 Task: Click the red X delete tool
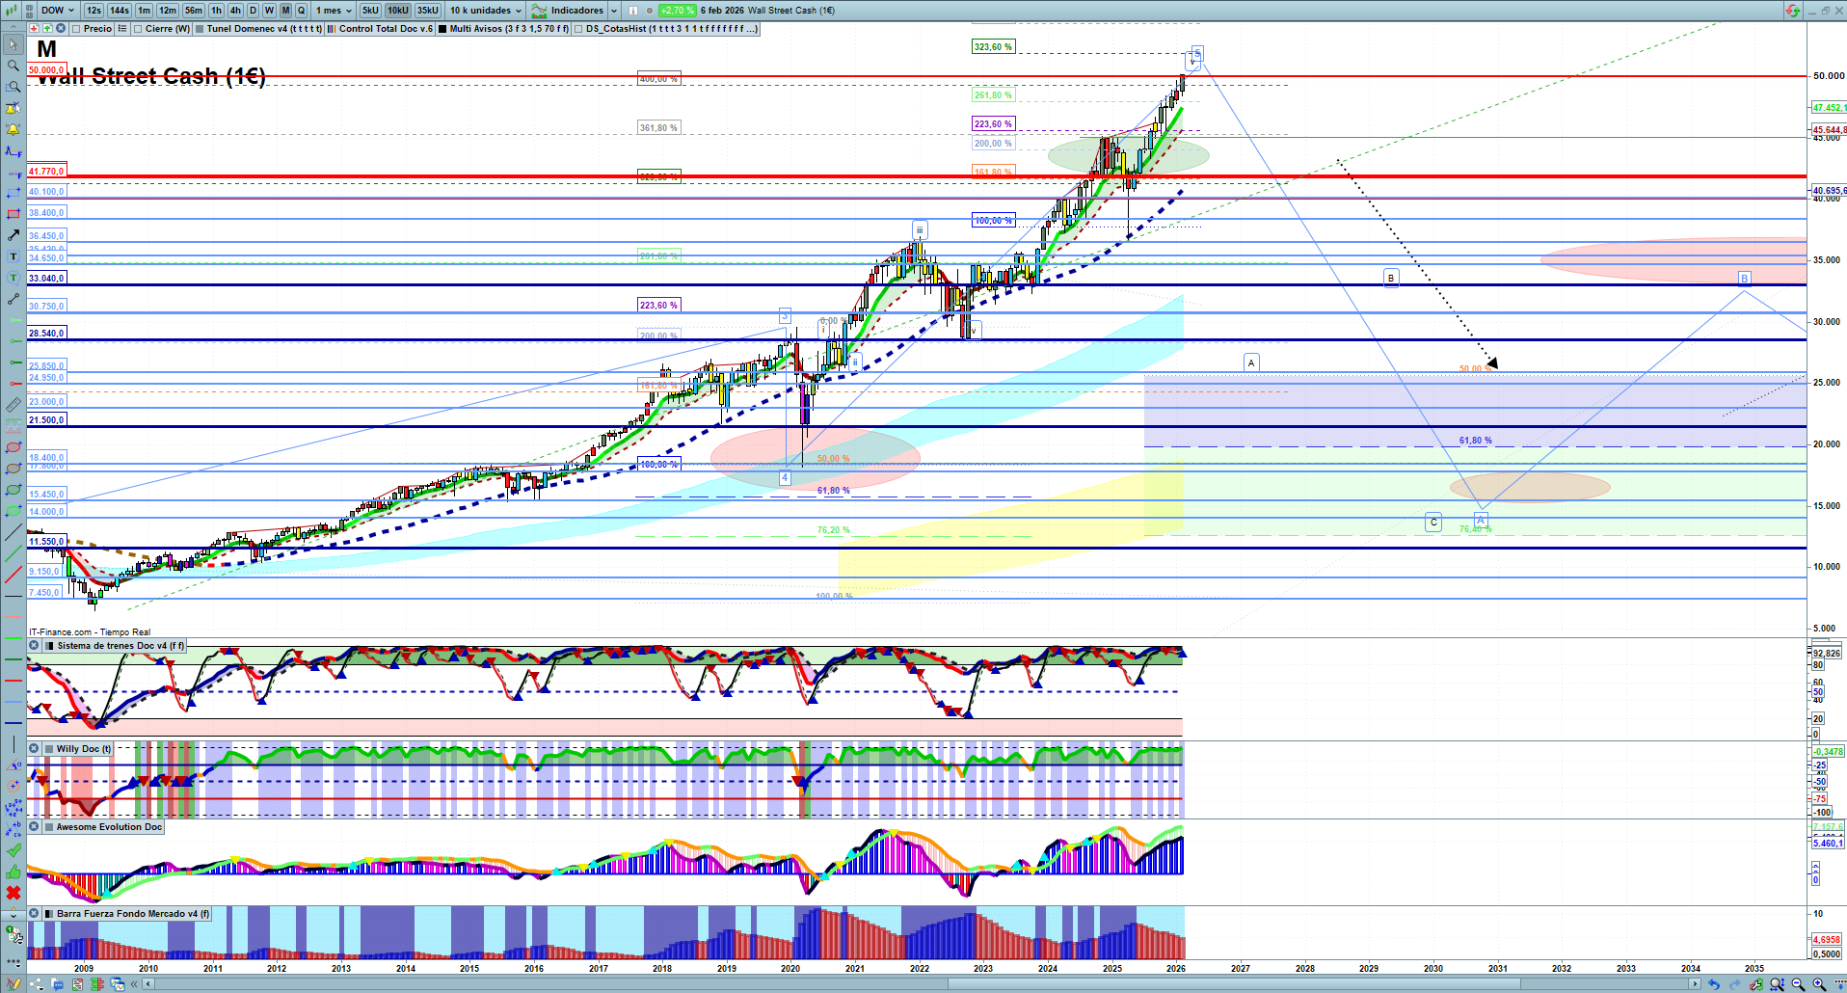13,893
